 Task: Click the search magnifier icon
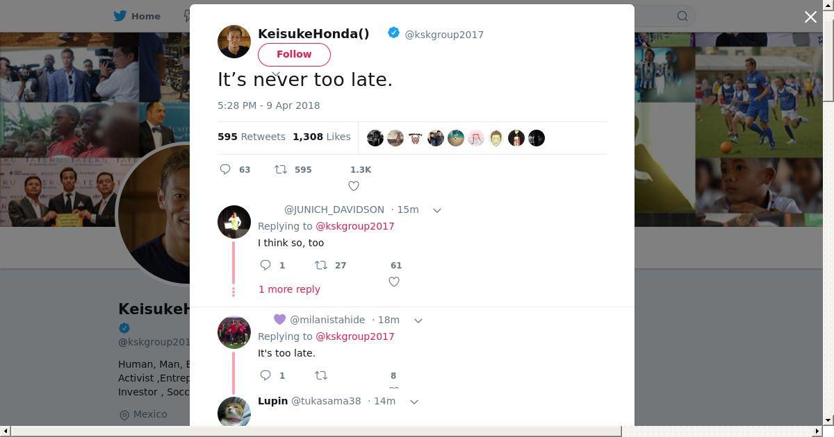tap(682, 16)
